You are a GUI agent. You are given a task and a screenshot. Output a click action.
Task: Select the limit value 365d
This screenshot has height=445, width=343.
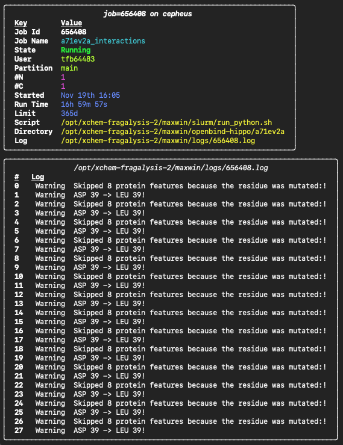pyautogui.click(x=69, y=114)
